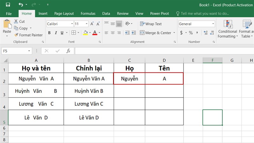Click the Percent Style icon
254x143 pixels.
(x=191, y=33)
